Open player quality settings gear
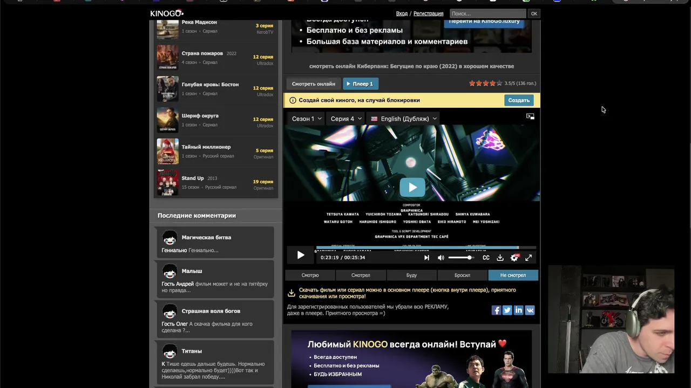The height and width of the screenshot is (388, 691). click(x=514, y=258)
